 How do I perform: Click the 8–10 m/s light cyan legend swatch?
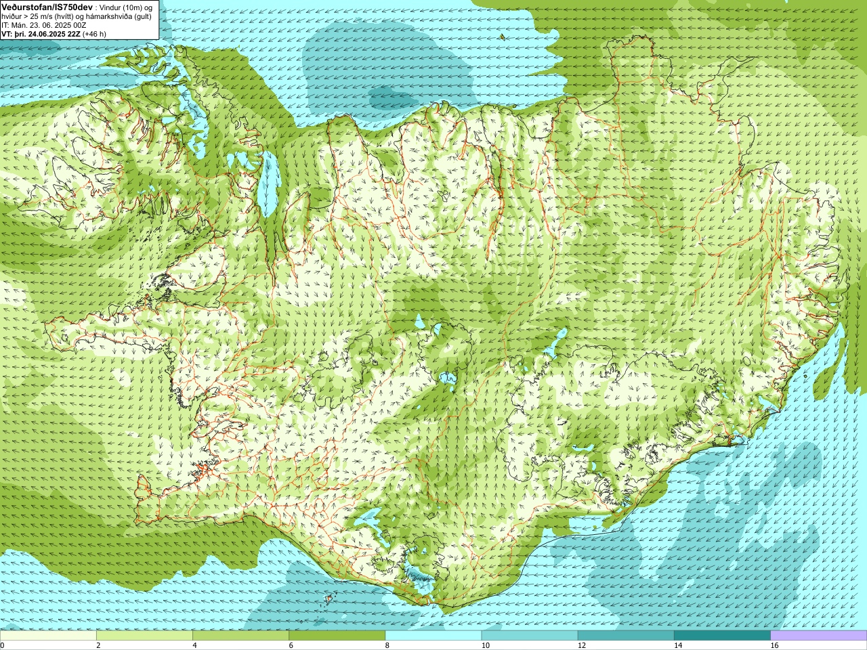click(433, 636)
